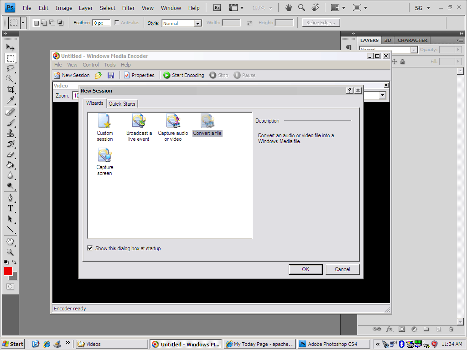Select the Zoom tool in toolbox
This screenshot has height=350, width=467.
point(10,252)
